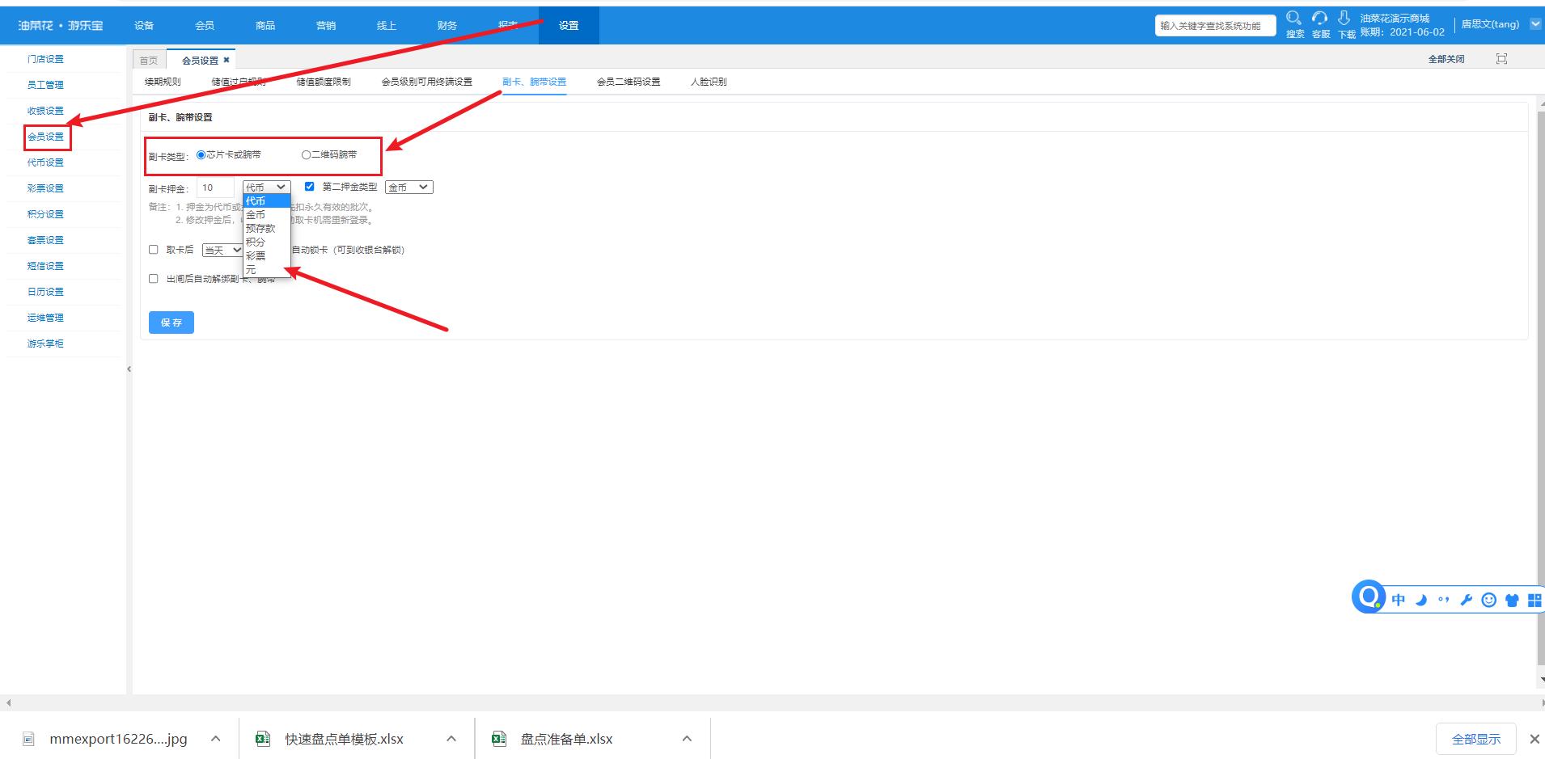Choose 预存款 in the dropdown list

click(x=266, y=229)
